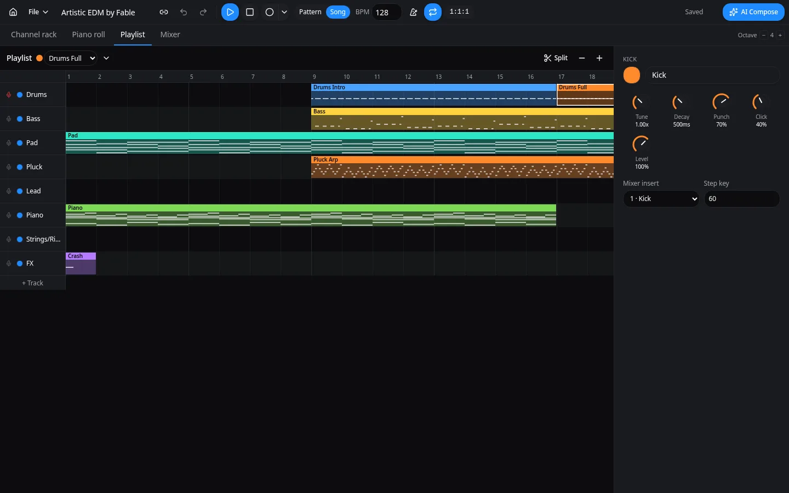
Task: Redo the last action
Action: 203,12
